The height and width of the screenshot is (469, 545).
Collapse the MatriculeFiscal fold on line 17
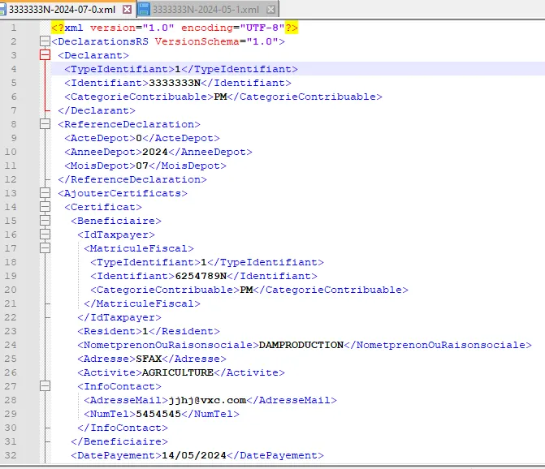point(45,248)
